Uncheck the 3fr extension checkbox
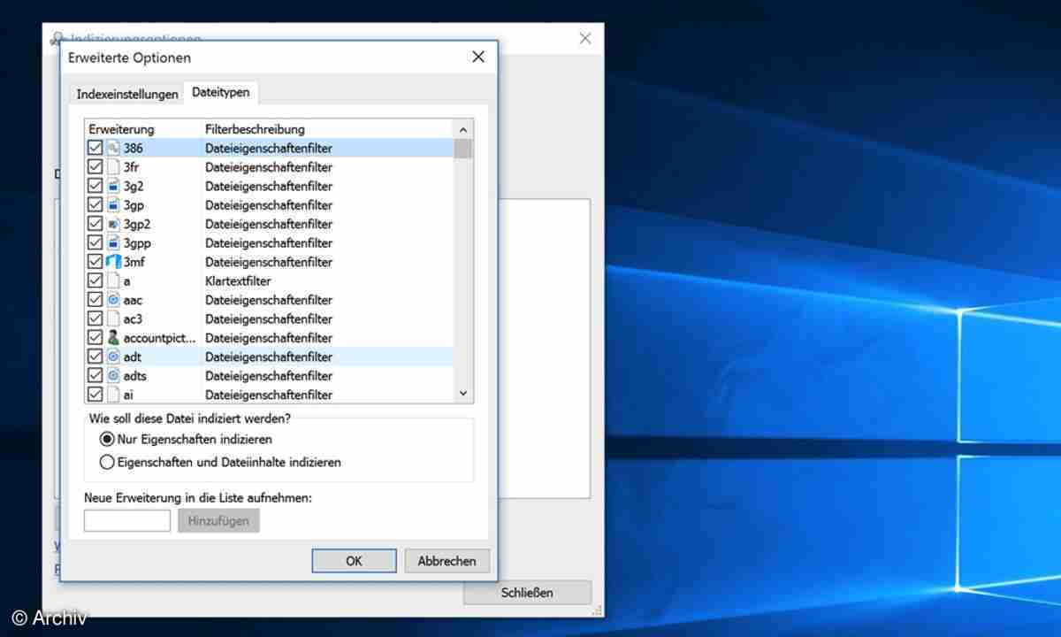Image resolution: width=1061 pixels, height=637 pixels. click(95, 167)
